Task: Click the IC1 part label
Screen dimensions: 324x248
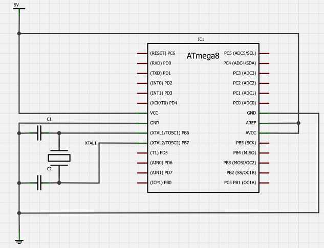Action: pyautogui.click(x=201, y=39)
